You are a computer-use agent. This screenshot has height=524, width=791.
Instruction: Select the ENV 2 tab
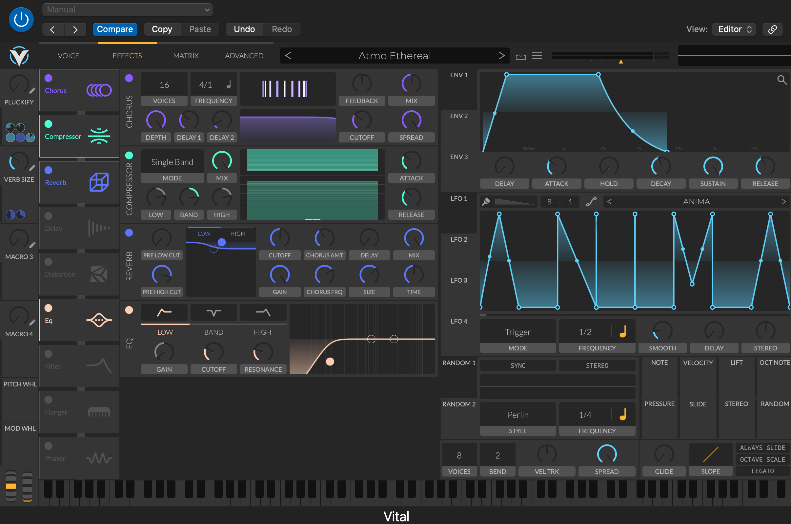click(459, 116)
